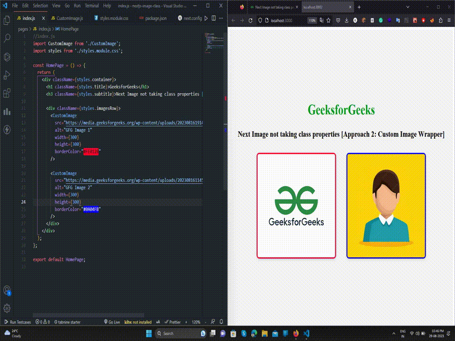Image resolution: width=455 pixels, height=341 pixels.
Task: Open VS Code notifications bell
Action: pos(221,322)
